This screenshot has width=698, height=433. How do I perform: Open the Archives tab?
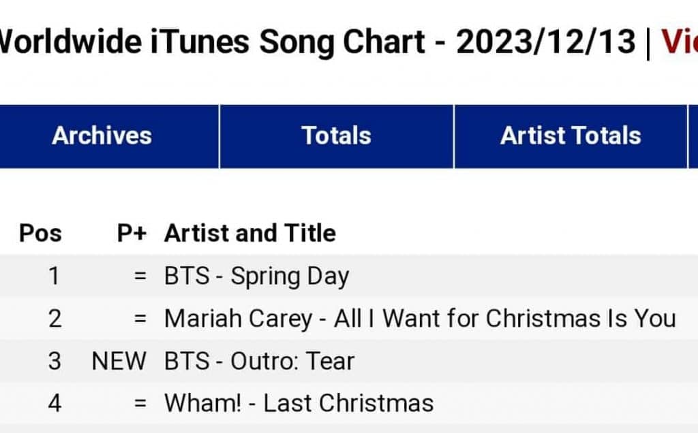click(x=102, y=135)
